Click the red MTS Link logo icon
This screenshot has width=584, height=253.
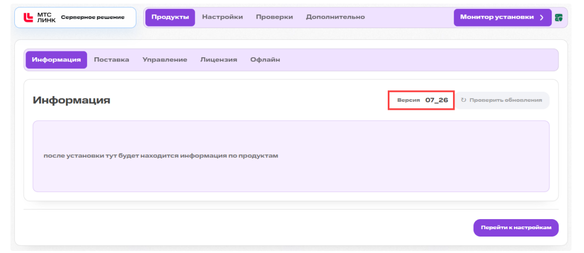point(28,17)
